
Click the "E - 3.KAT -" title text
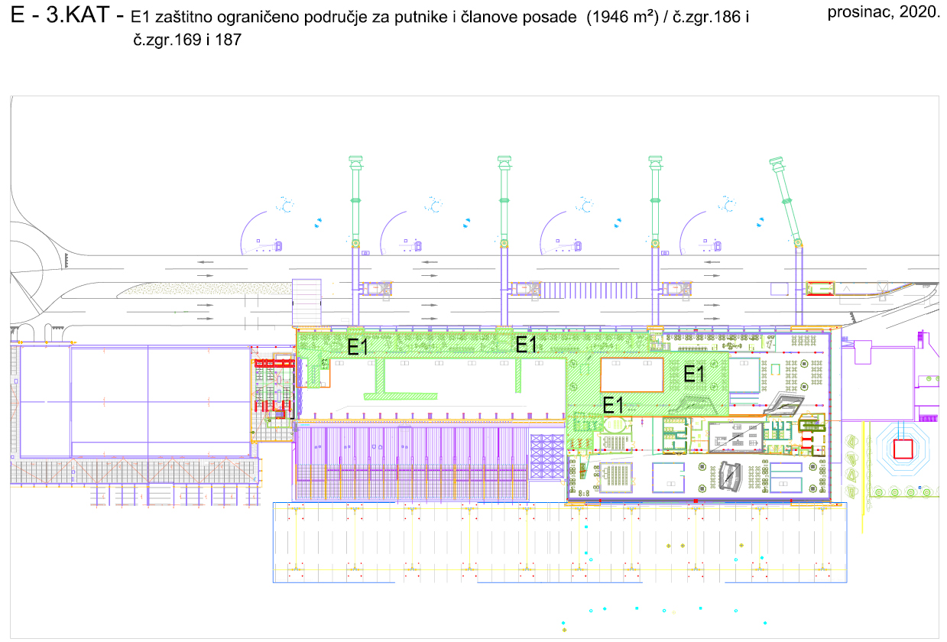tap(67, 15)
